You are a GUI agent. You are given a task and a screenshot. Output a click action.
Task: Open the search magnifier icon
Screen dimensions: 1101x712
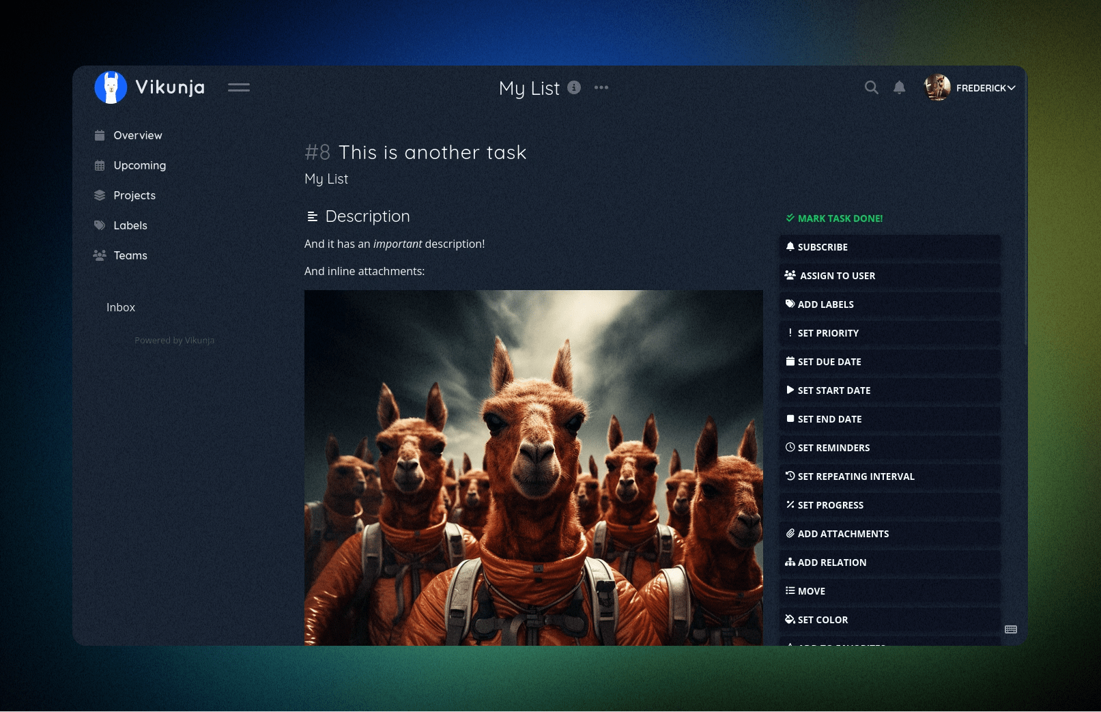click(871, 87)
